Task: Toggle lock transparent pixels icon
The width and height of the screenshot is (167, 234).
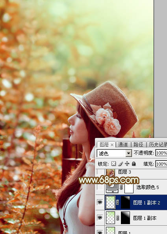Action: coord(113,164)
